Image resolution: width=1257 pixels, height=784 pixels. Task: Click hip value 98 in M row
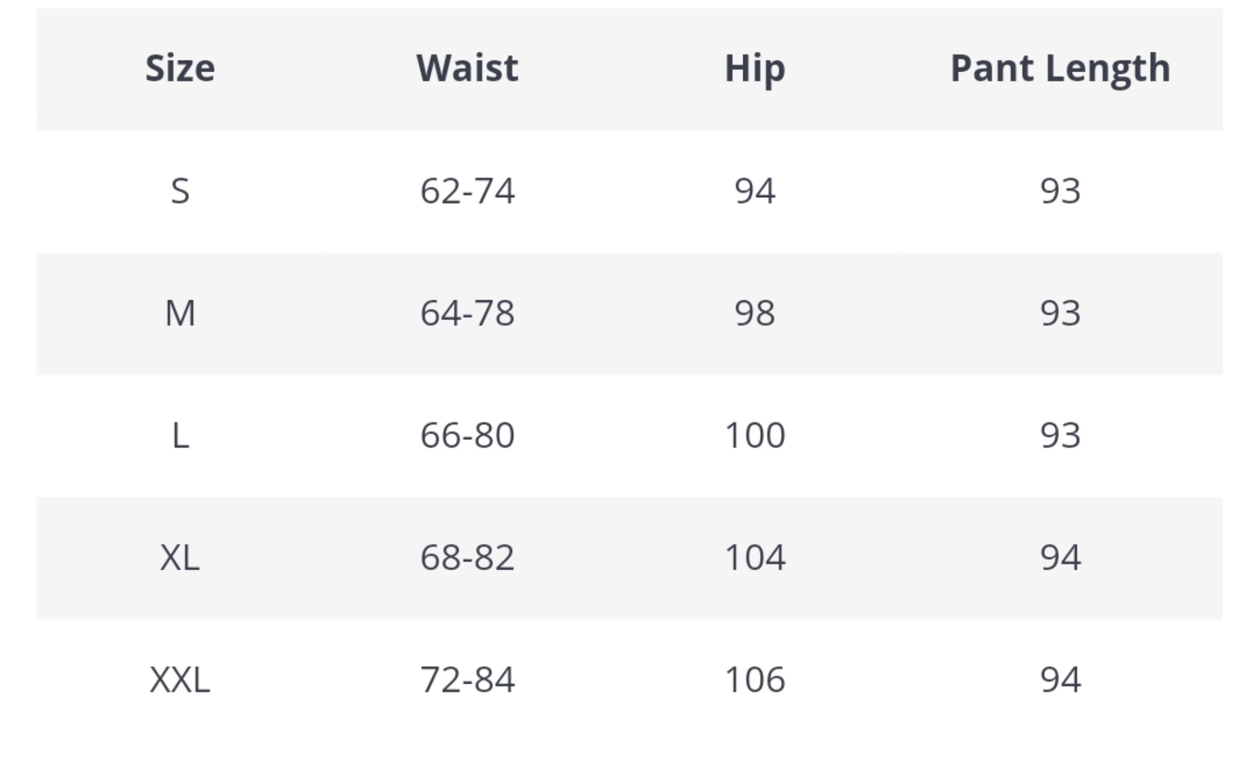(755, 313)
